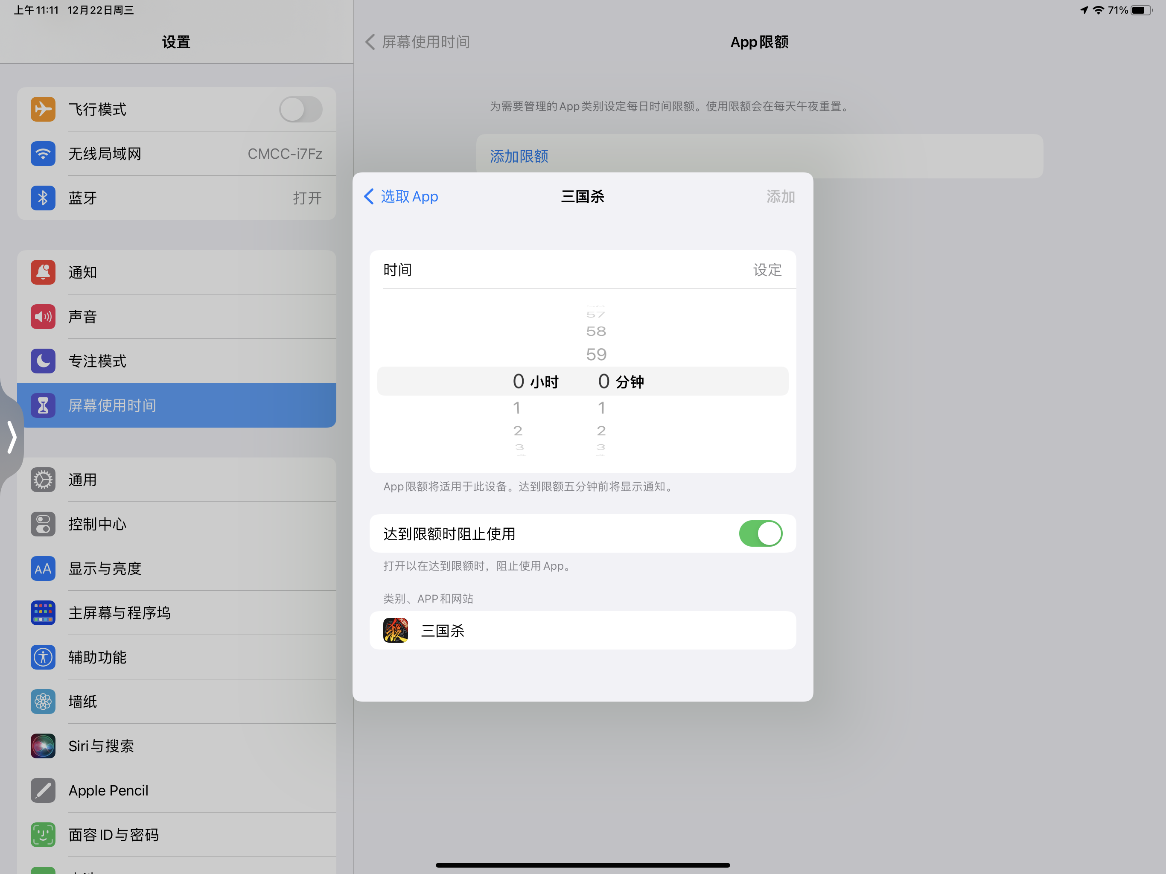Expand the side slide-over handle arrow
Screen dimensions: 1166x874
tap(12, 437)
